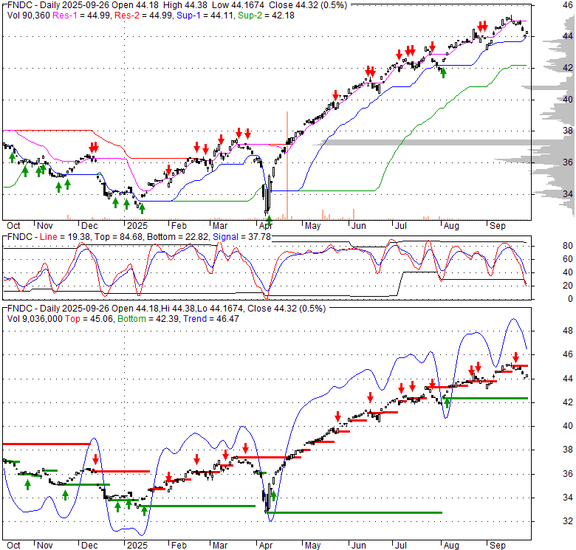
Task: Click the 'Trend = 46.47' blue label
Action: 211,319
